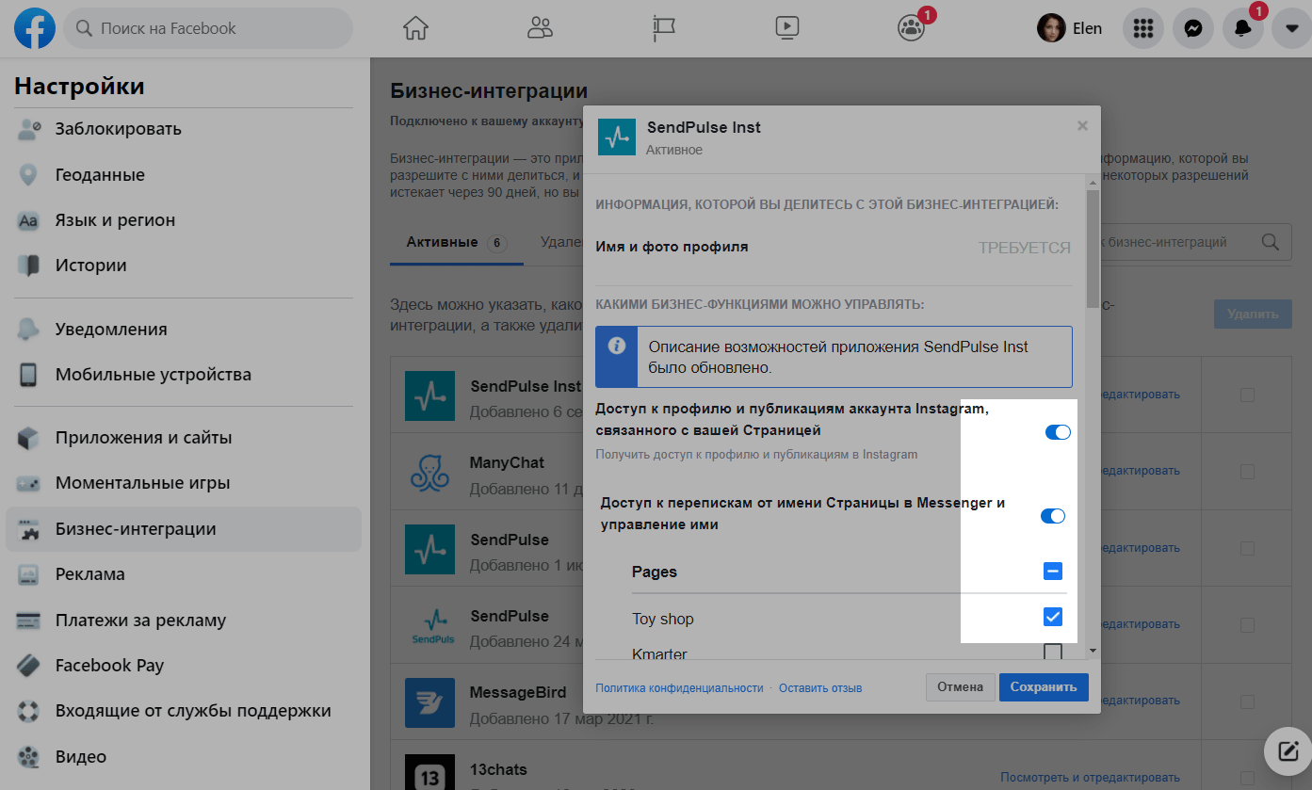Open the Watch video icon
The width and height of the screenshot is (1312, 790).
coord(787,28)
